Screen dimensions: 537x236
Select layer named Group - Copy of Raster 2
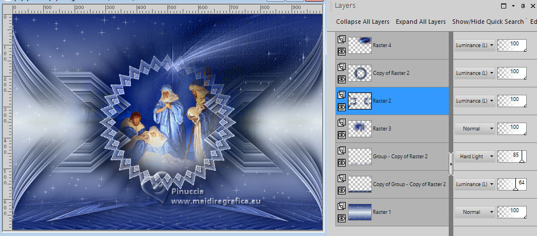[400, 157]
